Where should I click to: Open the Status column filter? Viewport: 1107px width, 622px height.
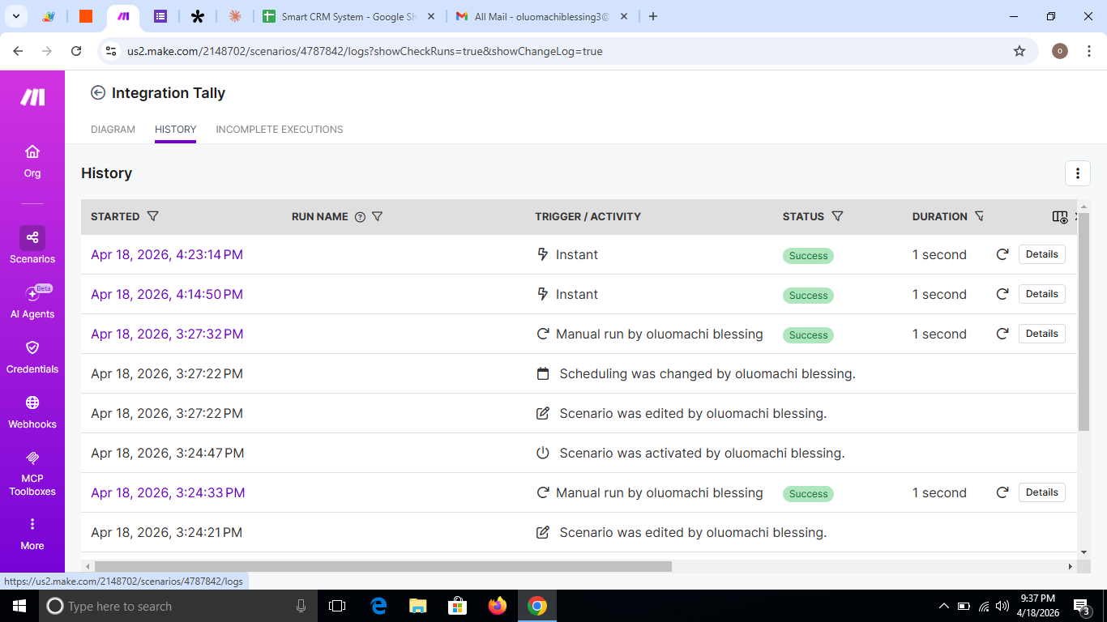(838, 216)
